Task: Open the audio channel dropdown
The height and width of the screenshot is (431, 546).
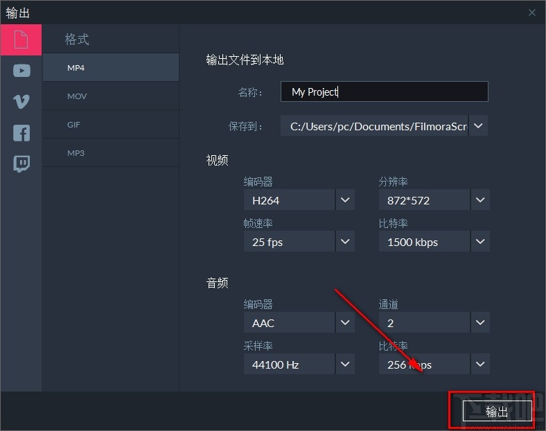Action: (x=480, y=323)
